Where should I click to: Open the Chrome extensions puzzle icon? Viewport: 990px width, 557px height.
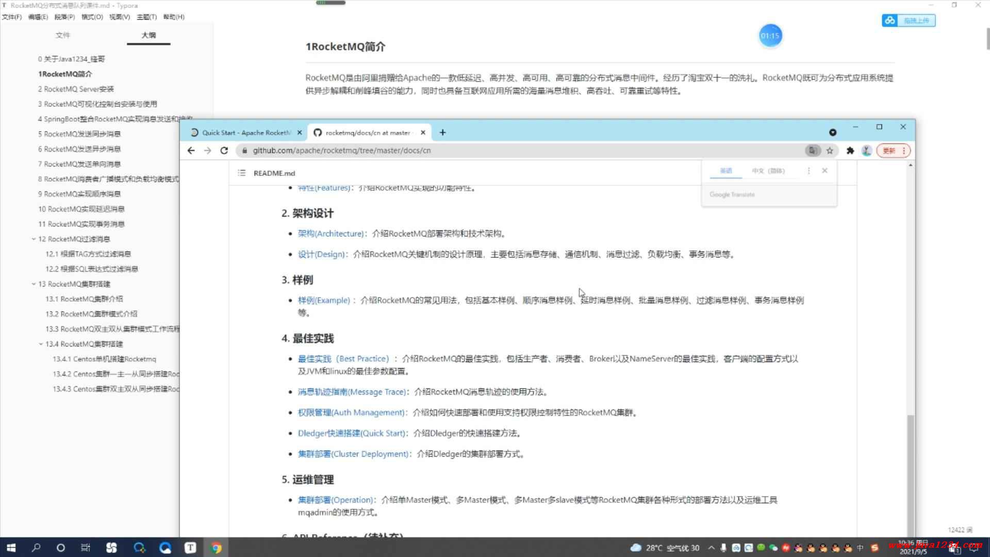[850, 151]
